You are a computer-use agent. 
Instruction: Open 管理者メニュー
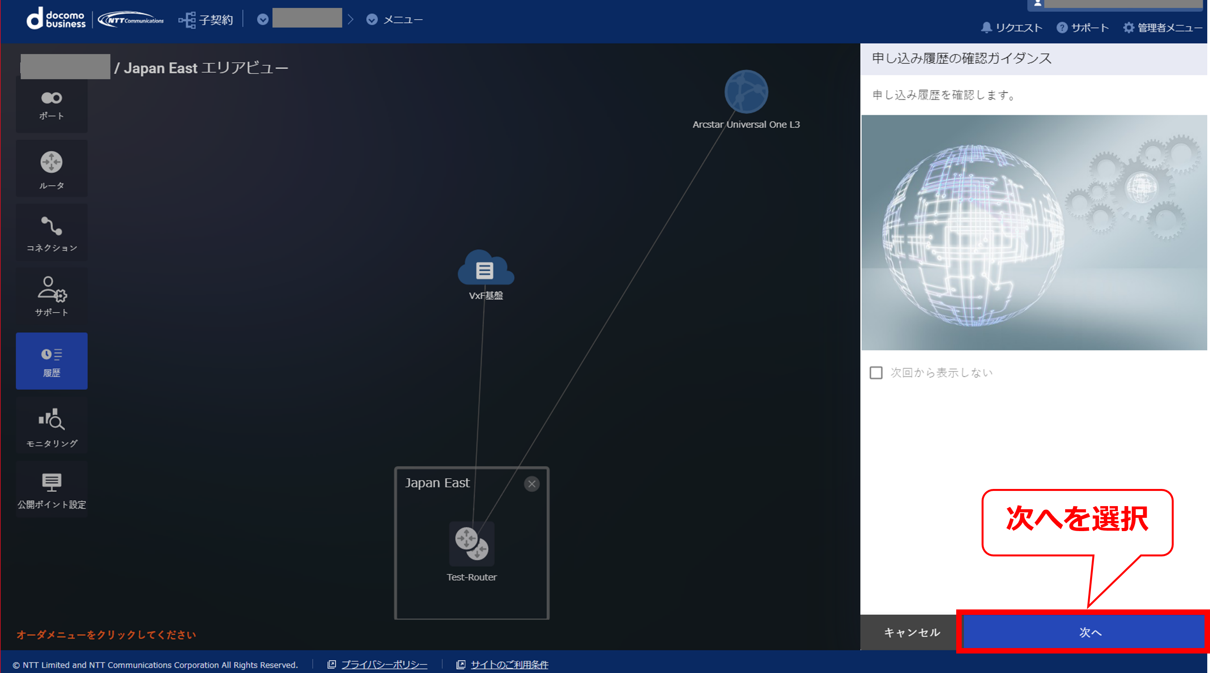(x=1162, y=28)
